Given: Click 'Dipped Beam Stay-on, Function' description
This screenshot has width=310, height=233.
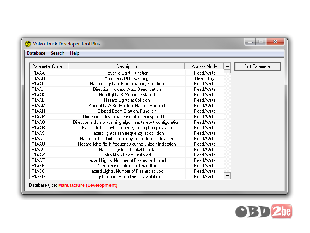Looking at the screenshot, I should tap(127, 111).
